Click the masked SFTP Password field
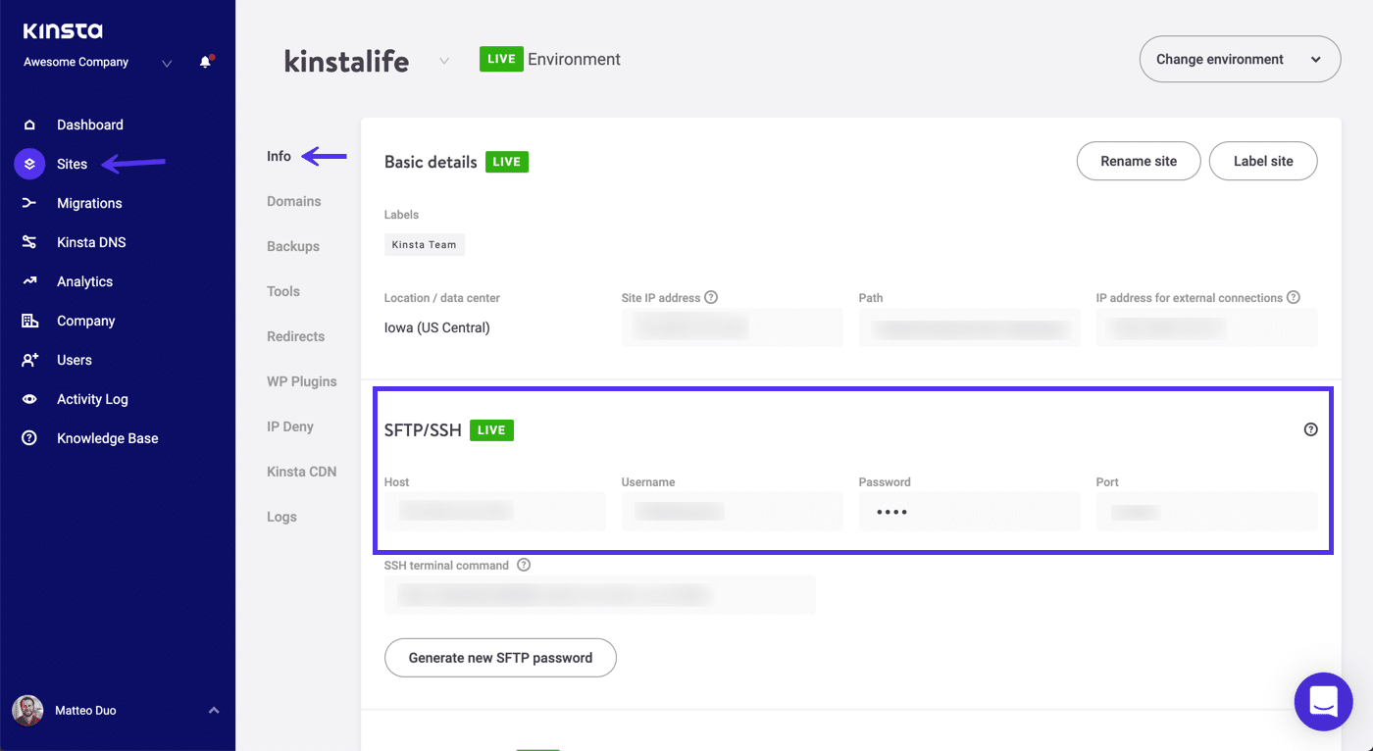The height and width of the screenshot is (751, 1373). click(x=969, y=511)
